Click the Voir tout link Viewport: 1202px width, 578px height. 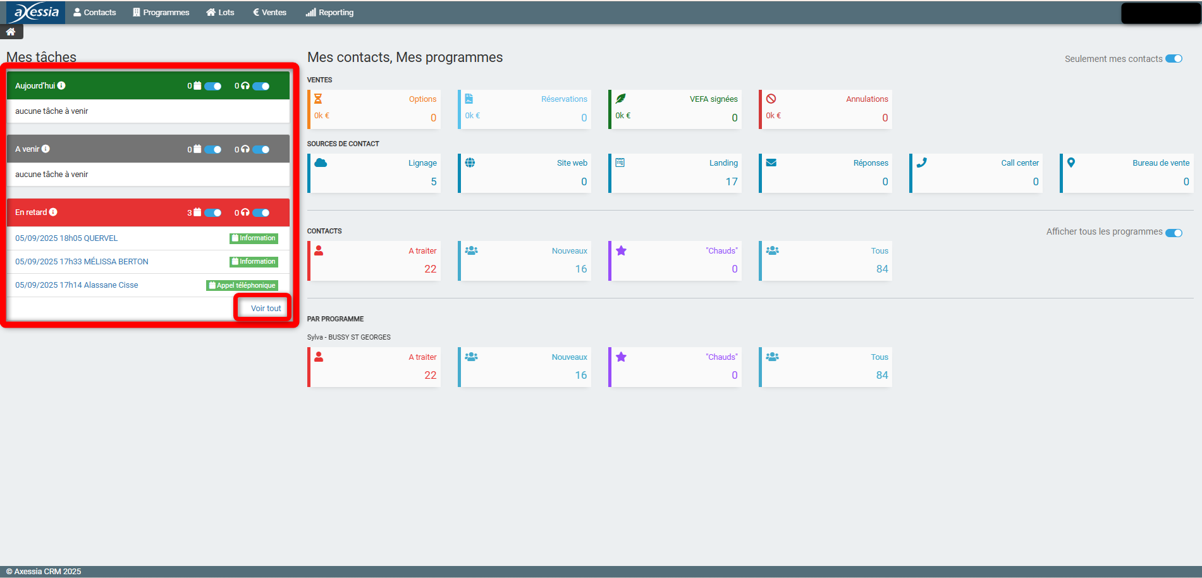click(x=266, y=308)
